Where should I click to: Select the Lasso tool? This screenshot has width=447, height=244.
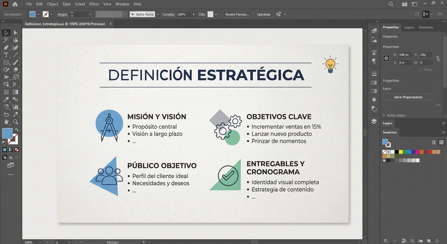tap(15, 40)
